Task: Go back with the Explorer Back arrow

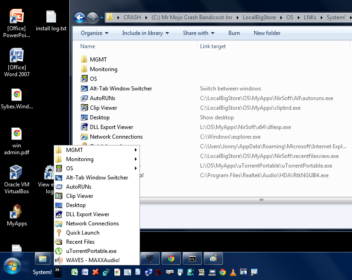Action: [x=80, y=17]
